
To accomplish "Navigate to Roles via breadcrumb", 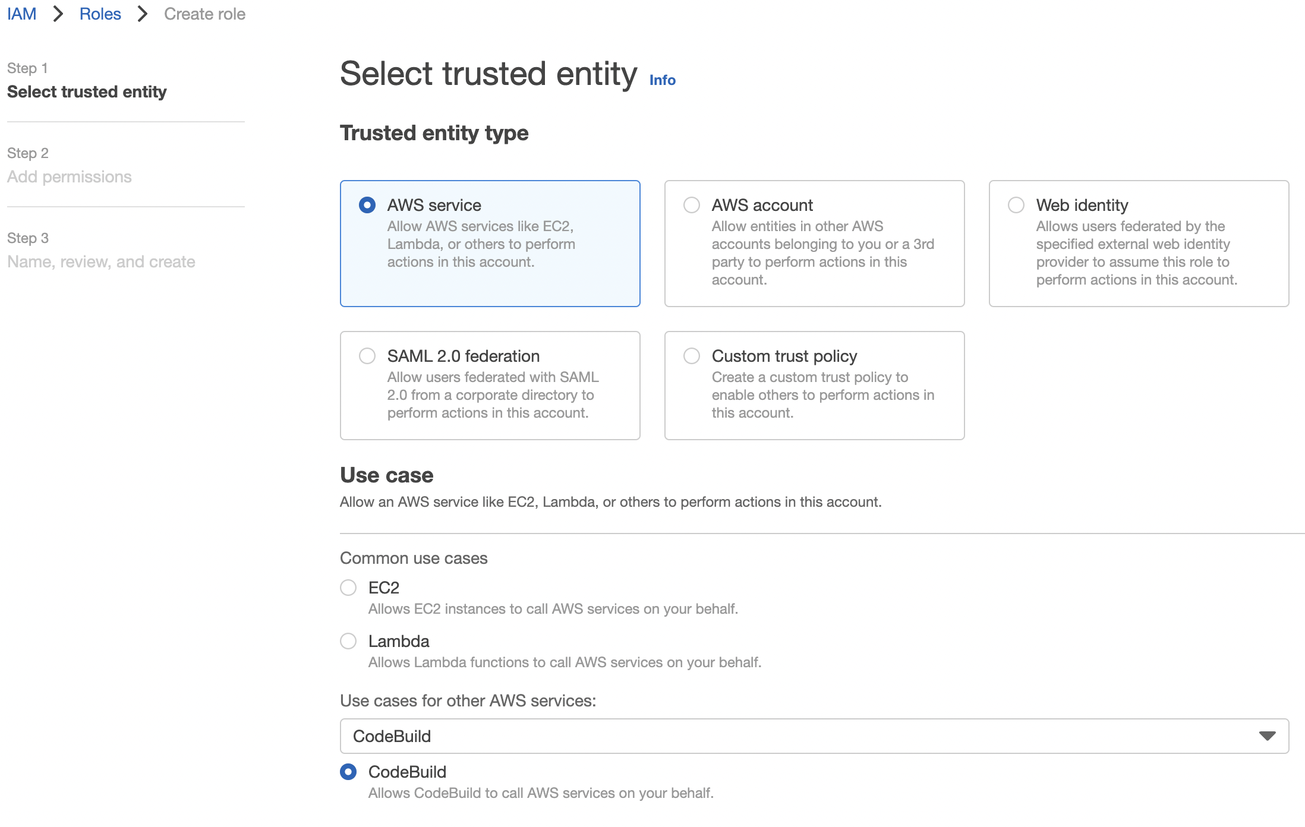I will [100, 13].
